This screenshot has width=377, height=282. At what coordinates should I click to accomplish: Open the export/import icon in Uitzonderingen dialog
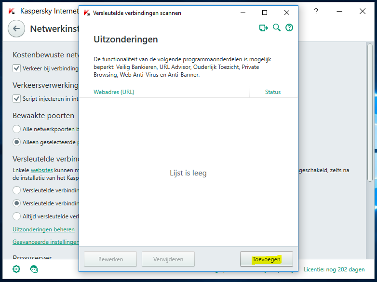[264, 28]
